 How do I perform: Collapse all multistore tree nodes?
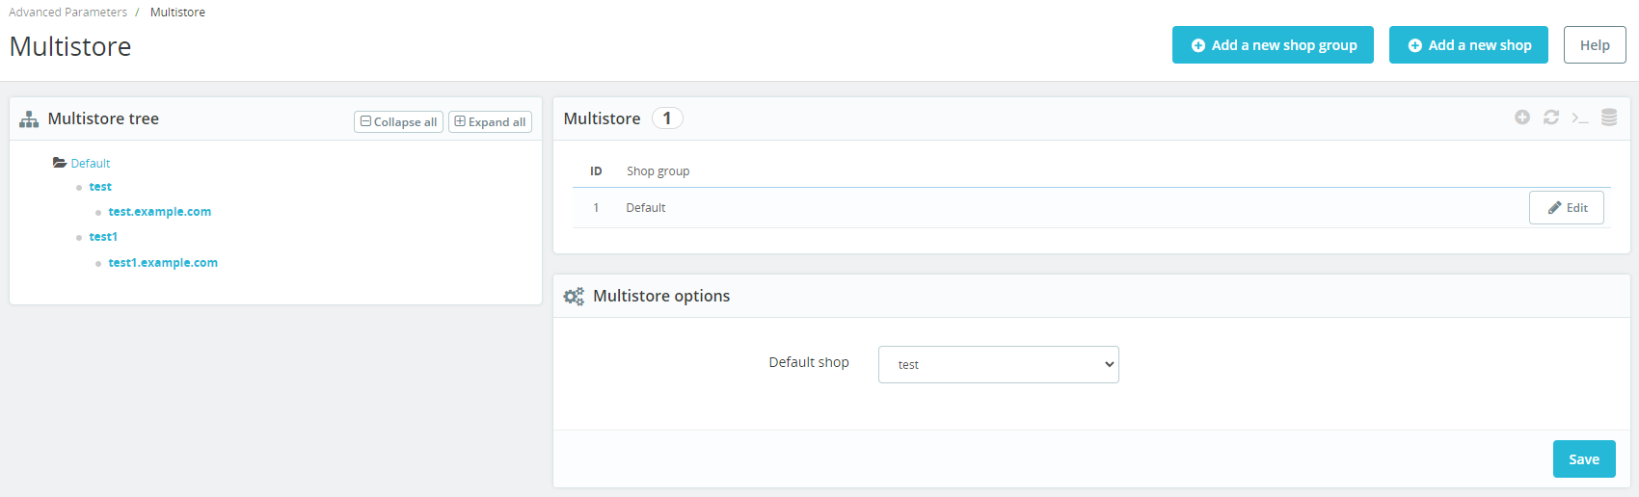pyautogui.click(x=398, y=121)
